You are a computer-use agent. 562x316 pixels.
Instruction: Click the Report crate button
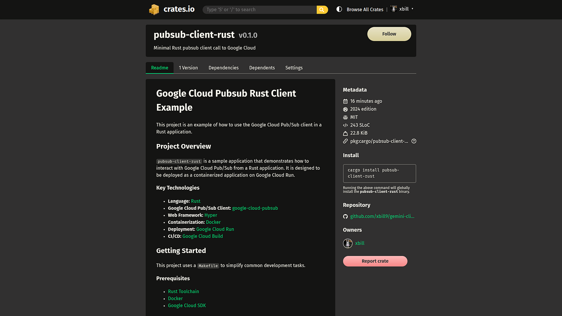click(x=375, y=261)
